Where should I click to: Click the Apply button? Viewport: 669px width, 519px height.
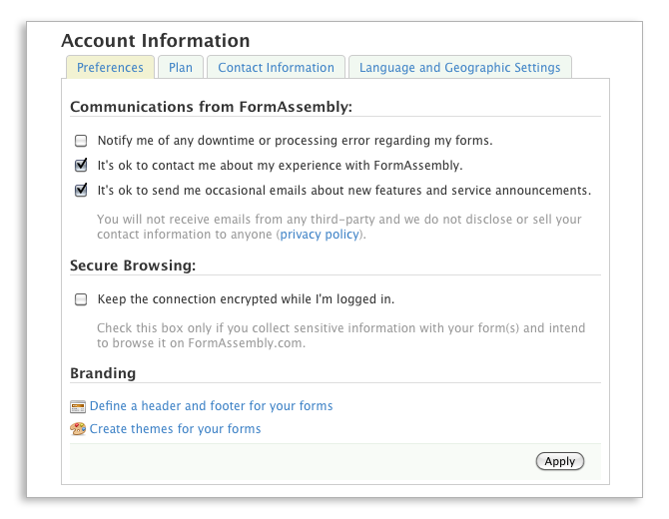tap(560, 461)
